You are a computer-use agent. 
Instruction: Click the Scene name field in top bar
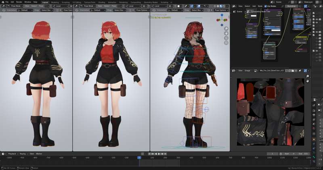[x=279, y=2]
